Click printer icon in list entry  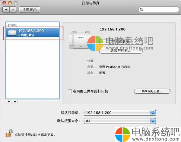click(12, 33)
